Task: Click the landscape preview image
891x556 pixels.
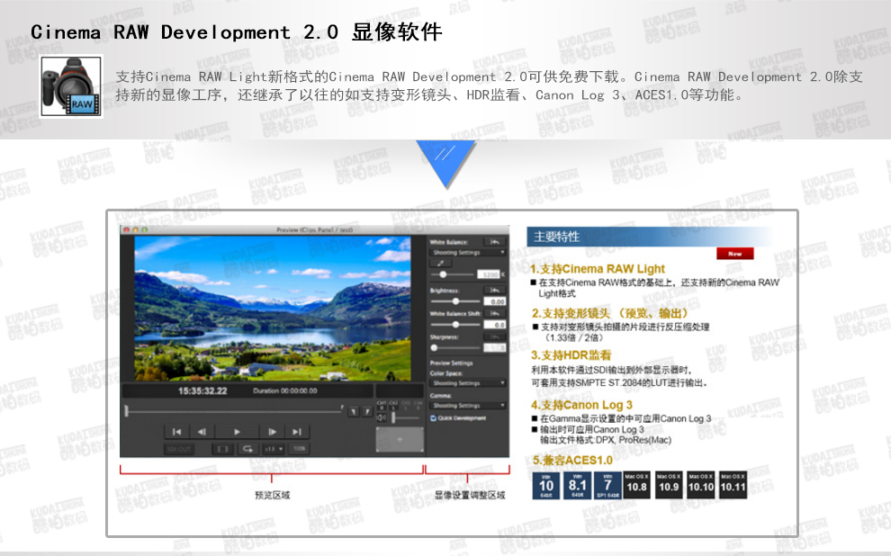Action: tap(272, 309)
